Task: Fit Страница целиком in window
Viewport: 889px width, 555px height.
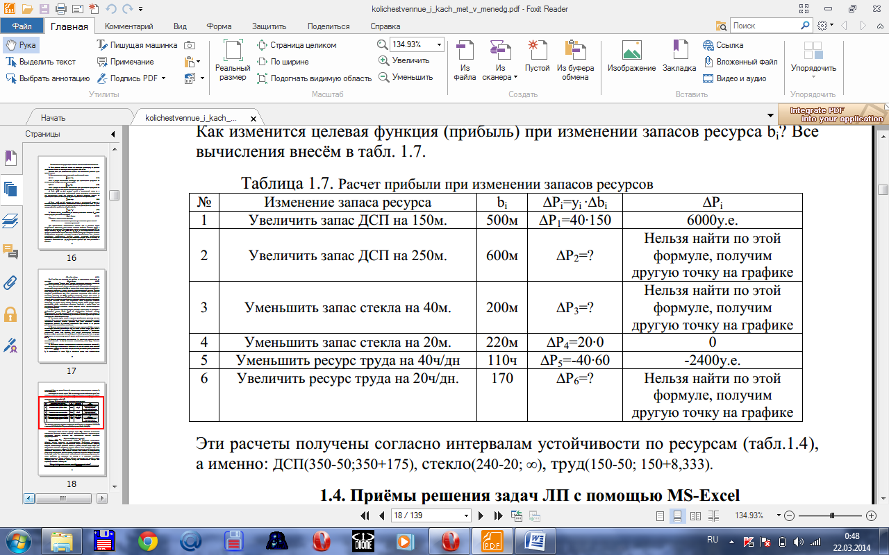Action: (x=297, y=44)
